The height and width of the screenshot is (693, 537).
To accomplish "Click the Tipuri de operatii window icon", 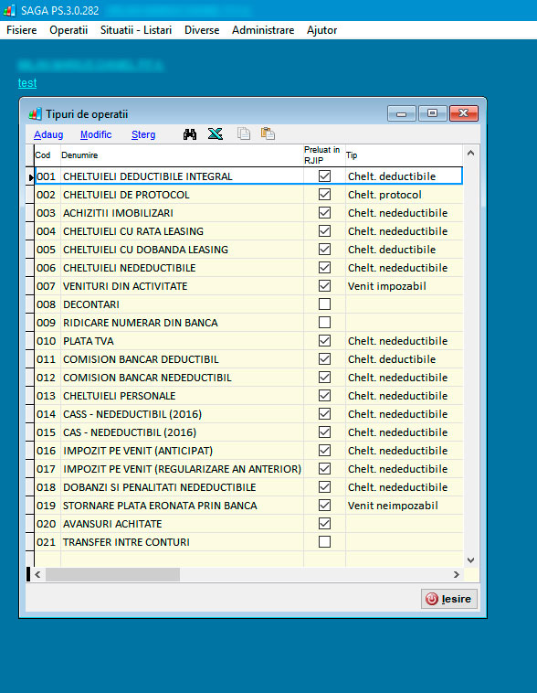I will click(x=35, y=114).
